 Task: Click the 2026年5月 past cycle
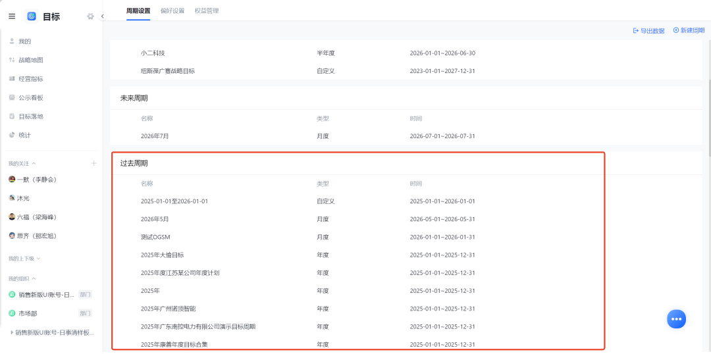tap(155, 219)
